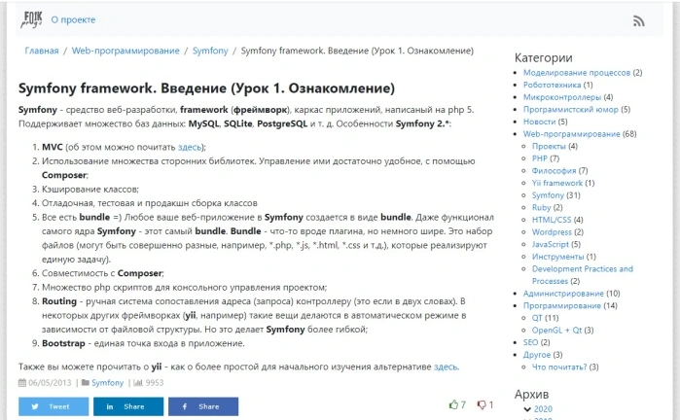The width and height of the screenshot is (680, 420).
Task: Open 'Администрирование' category
Action: (563, 294)
